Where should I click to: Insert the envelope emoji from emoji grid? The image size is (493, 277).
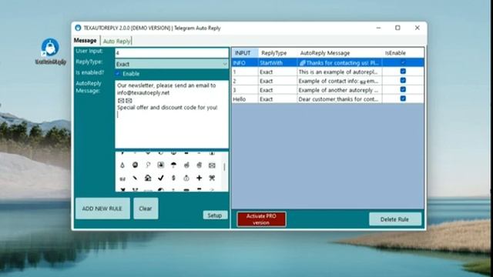coord(212,165)
